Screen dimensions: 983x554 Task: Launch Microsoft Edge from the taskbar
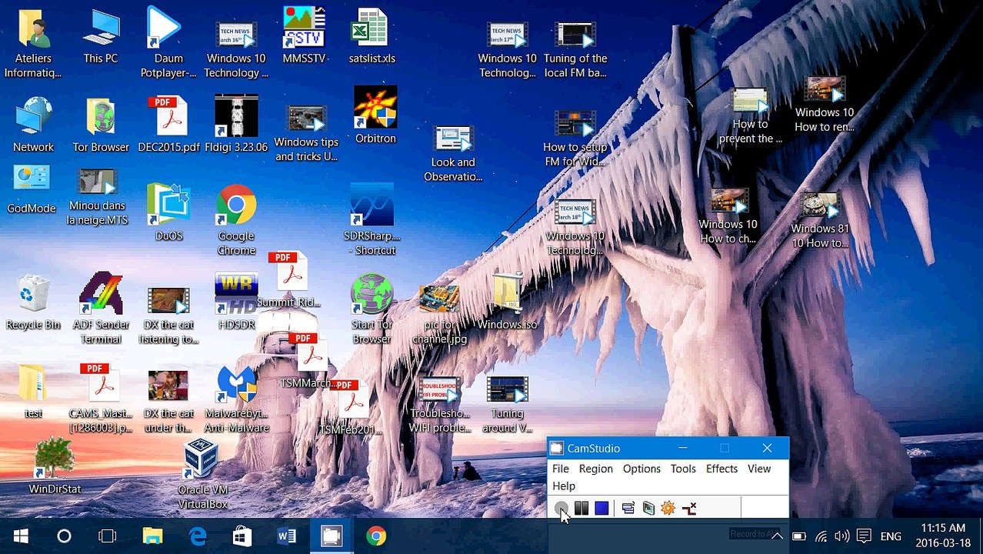click(x=198, y=536)
